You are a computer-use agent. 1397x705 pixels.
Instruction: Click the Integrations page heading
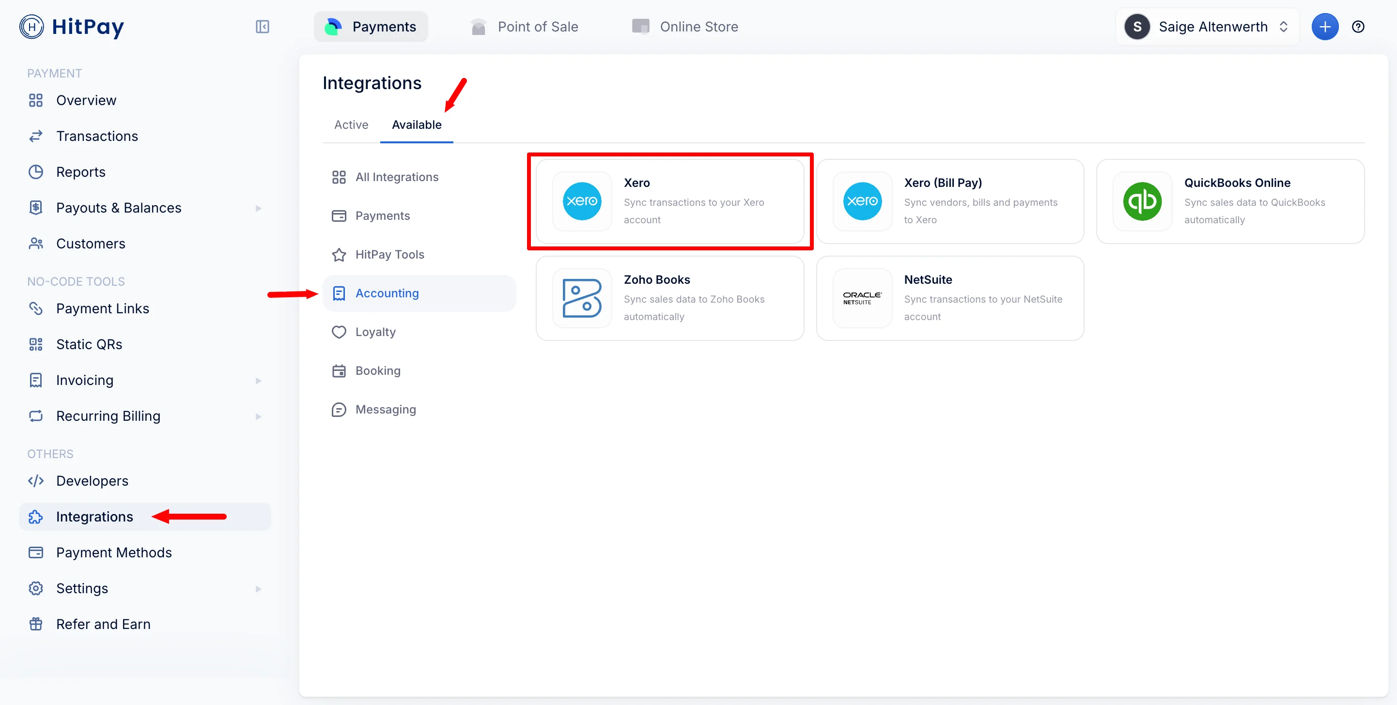click(x=372, y=83)
